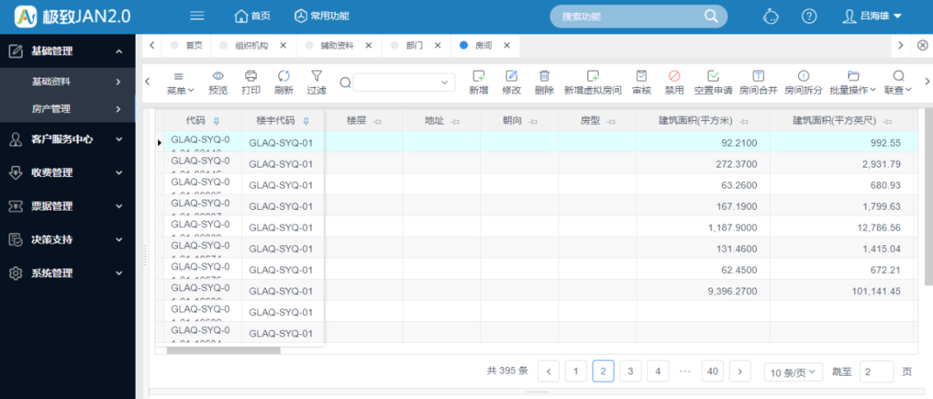Click the 跳至 page number input
This screenshot has height=399, width=933.
click(877, 371)
